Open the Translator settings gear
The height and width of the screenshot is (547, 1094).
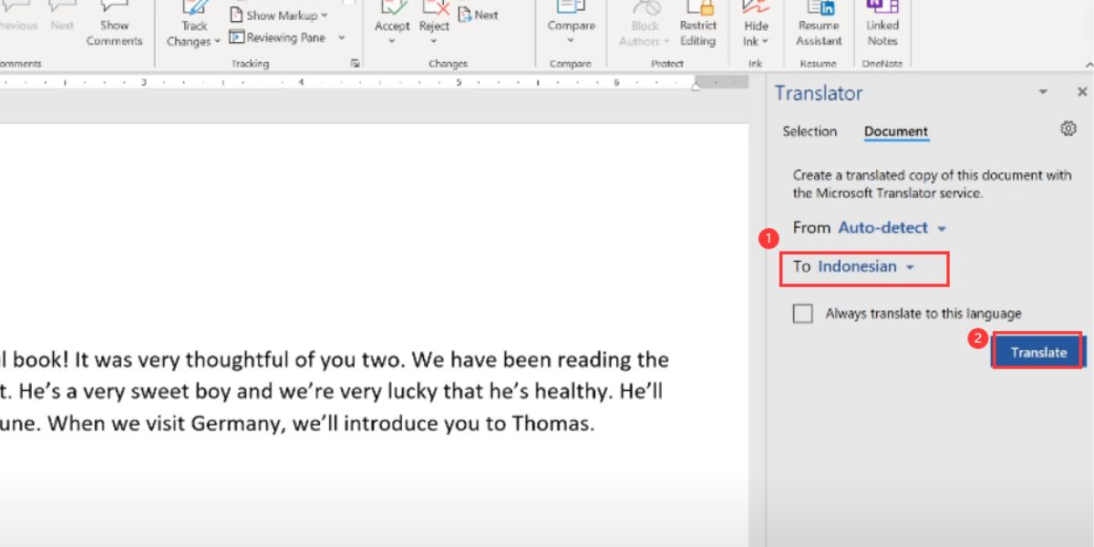tap(1068, 128)
